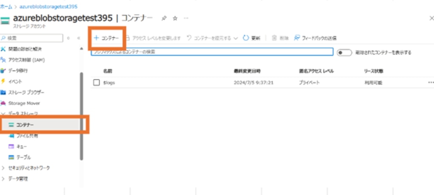The width and height of the screenshot is (434, 195).
Task: Click the sidebar scroll up arrow
Action: 81,49
